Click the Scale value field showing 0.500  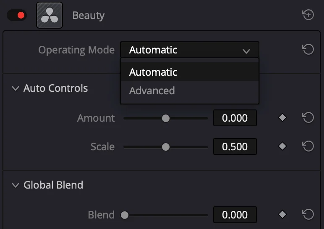tap(235, 146)
